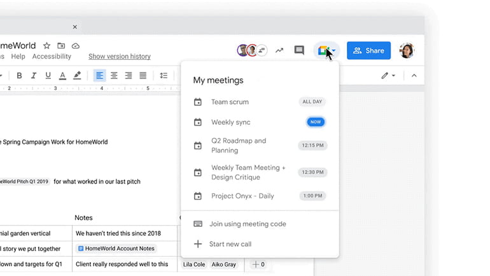
Task: Toggle italic formatting
Action: [x=34, y=75]
